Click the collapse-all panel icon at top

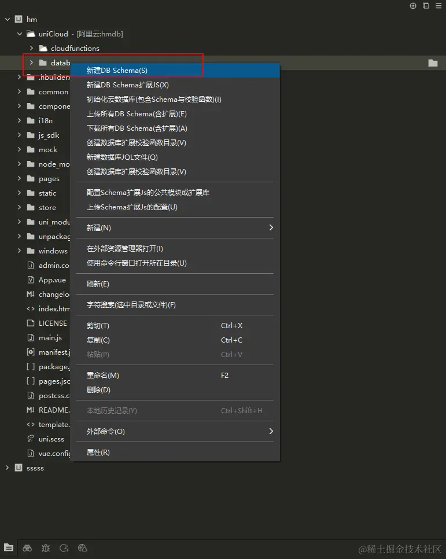click(426, 6)
